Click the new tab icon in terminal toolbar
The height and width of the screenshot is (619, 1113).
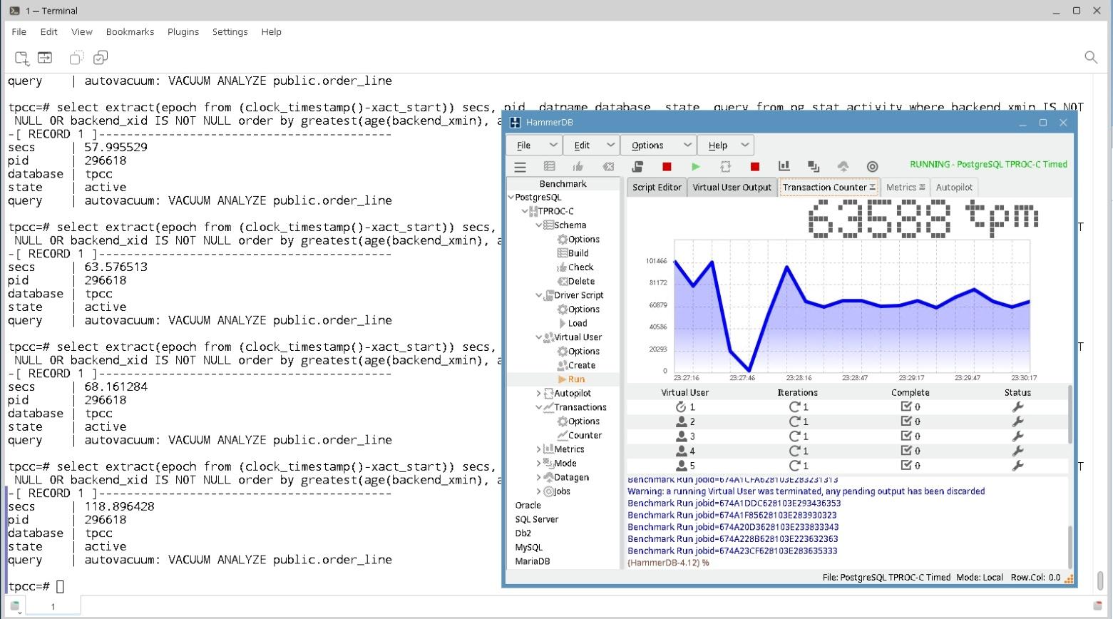21,58
